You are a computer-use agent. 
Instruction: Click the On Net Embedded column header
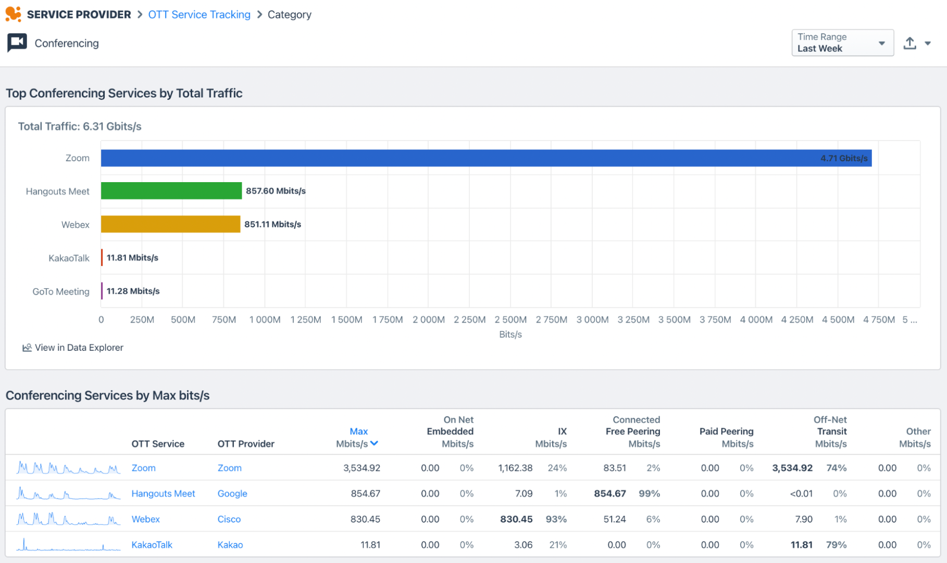pos(450,431)
